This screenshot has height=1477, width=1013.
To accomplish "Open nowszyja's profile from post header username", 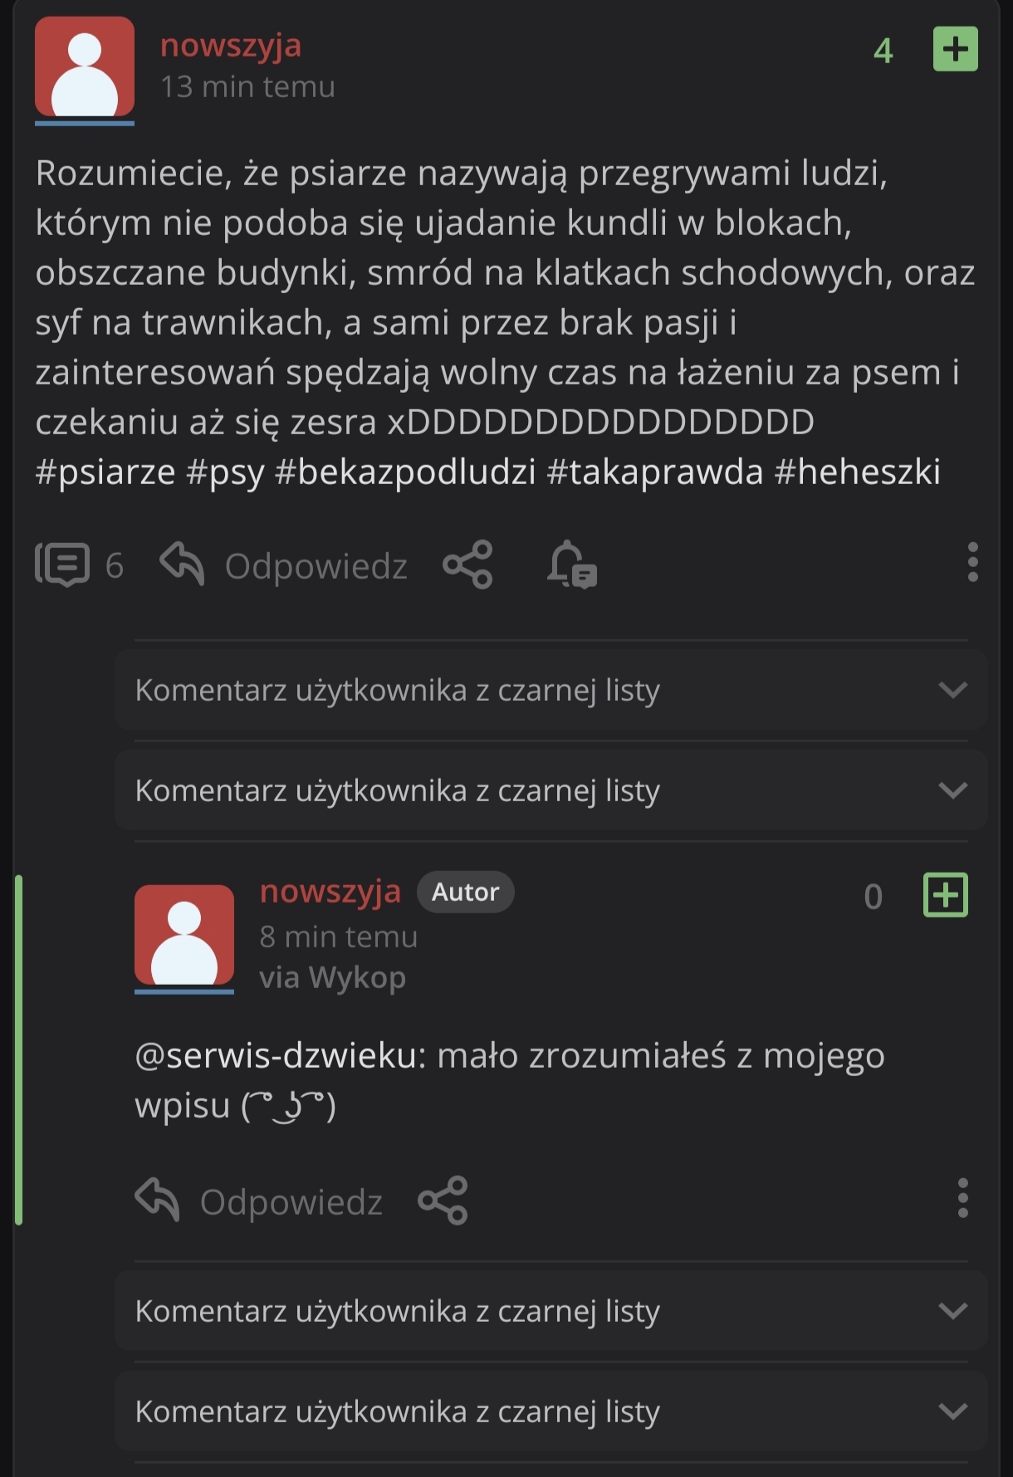I will 231,46.
